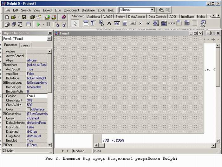This screenshot has width=222, height=167.
Task: Select the RadioButton component in palette
Action: (x=148, y=23)
